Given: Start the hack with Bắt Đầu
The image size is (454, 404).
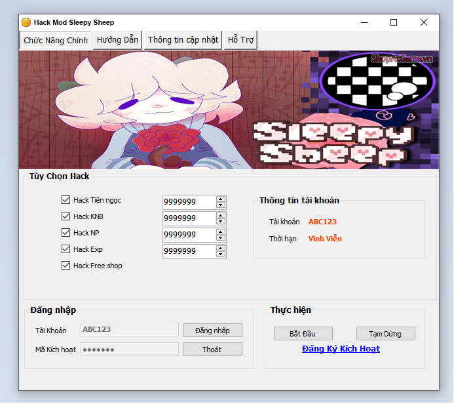Looking at the screenshot, I should pos(303,334).
